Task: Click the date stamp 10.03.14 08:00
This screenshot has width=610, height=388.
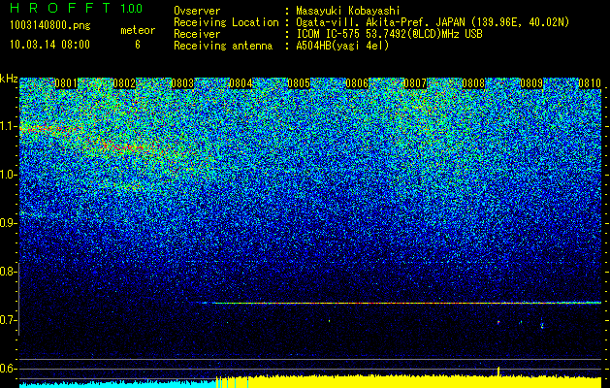Action: 49,44
